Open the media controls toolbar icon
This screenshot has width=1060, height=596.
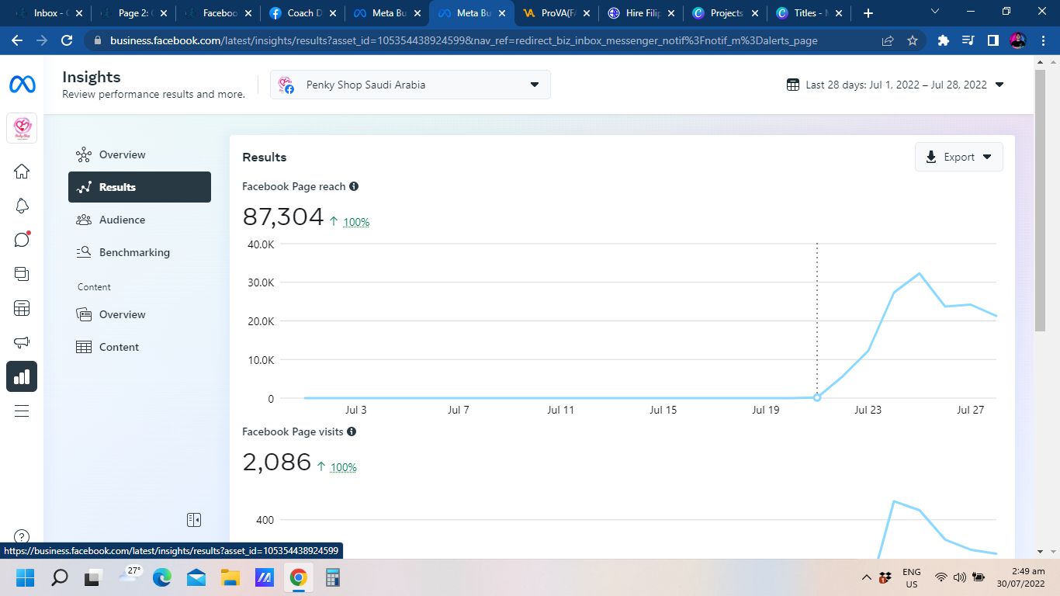[968, 40]
